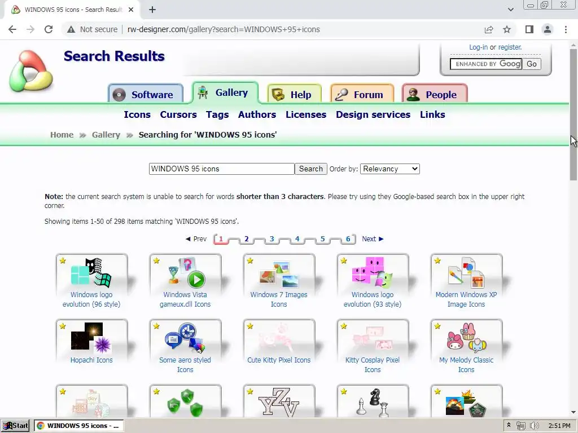Open the Licenses submenu item
The width and height of the screenshot is (578, 433).
[306, 114]
